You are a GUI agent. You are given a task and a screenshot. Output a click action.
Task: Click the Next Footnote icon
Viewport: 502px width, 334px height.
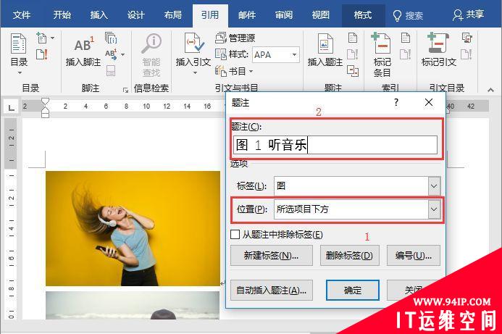coord(111,54)
